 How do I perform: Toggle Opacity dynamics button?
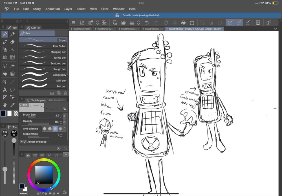point(65,122)
